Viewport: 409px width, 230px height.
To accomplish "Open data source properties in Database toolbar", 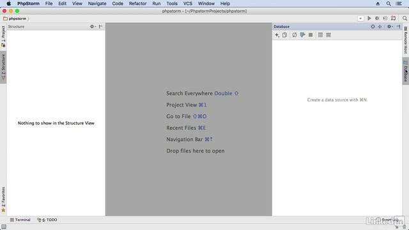I will 302,35.
